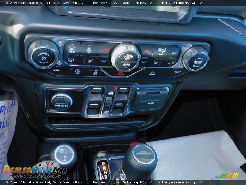Push the climate MODE button
Screen dimensions: 246x185
(161, 51)
